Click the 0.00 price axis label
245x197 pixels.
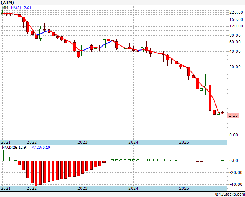[x=233, y=135]
